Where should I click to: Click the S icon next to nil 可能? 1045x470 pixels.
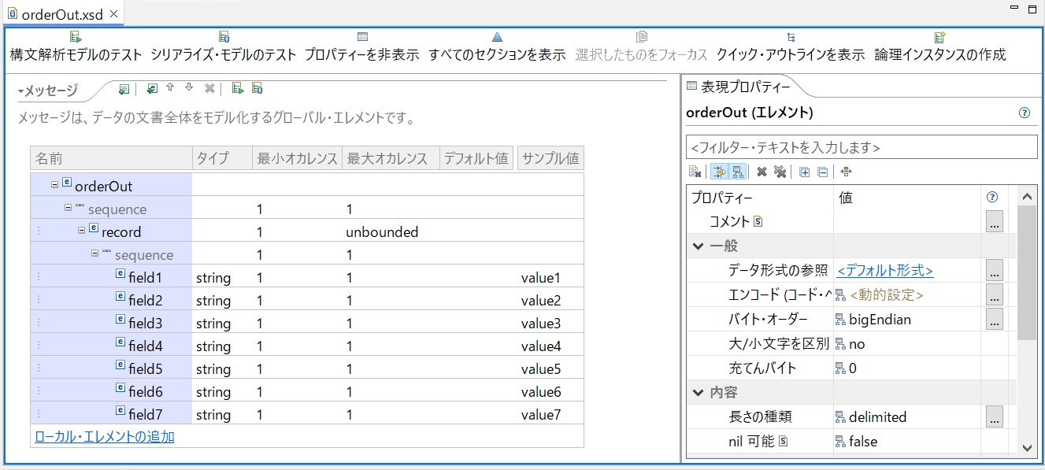tap(784, 442)
